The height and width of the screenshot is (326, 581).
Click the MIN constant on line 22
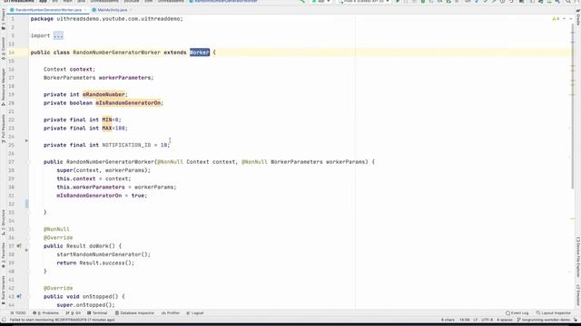[107, 120]
